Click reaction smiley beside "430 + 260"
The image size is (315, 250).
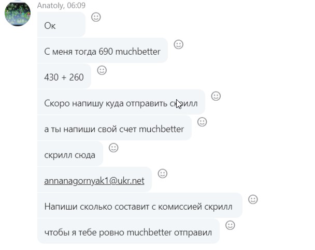coord(102,70)
